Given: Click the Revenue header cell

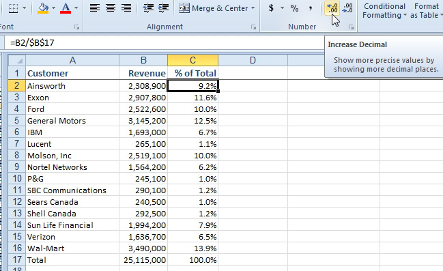Looking at the screenshot, I should pos(143,73).
